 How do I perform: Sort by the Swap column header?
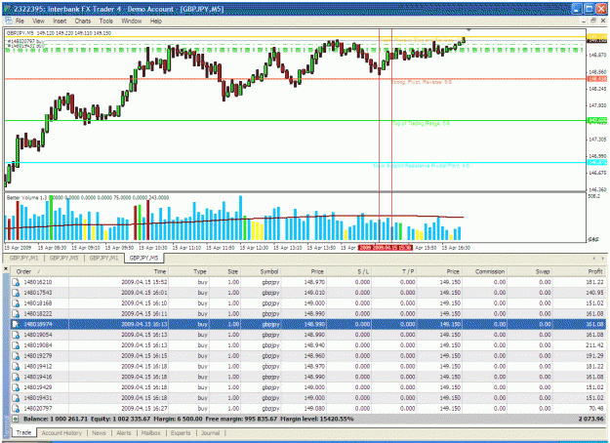tap(529, 271)
